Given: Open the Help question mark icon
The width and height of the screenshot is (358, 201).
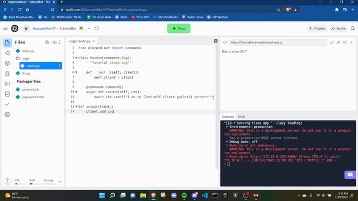Looking at the screenshot, I should point(7,180).
